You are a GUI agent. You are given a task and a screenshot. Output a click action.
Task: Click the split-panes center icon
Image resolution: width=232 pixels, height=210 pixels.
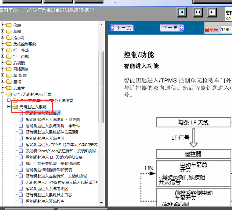tap(198, 12)
